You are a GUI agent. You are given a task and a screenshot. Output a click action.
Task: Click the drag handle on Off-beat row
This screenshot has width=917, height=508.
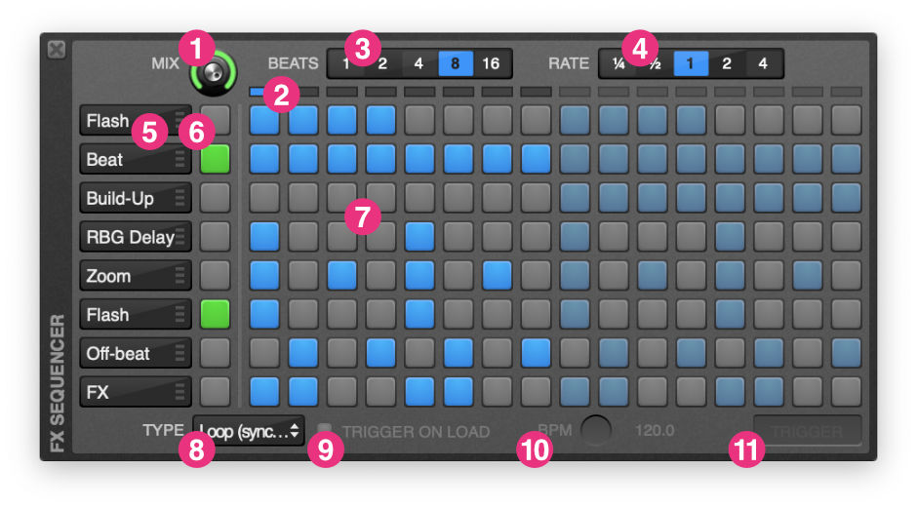click(x=179, y=353)
